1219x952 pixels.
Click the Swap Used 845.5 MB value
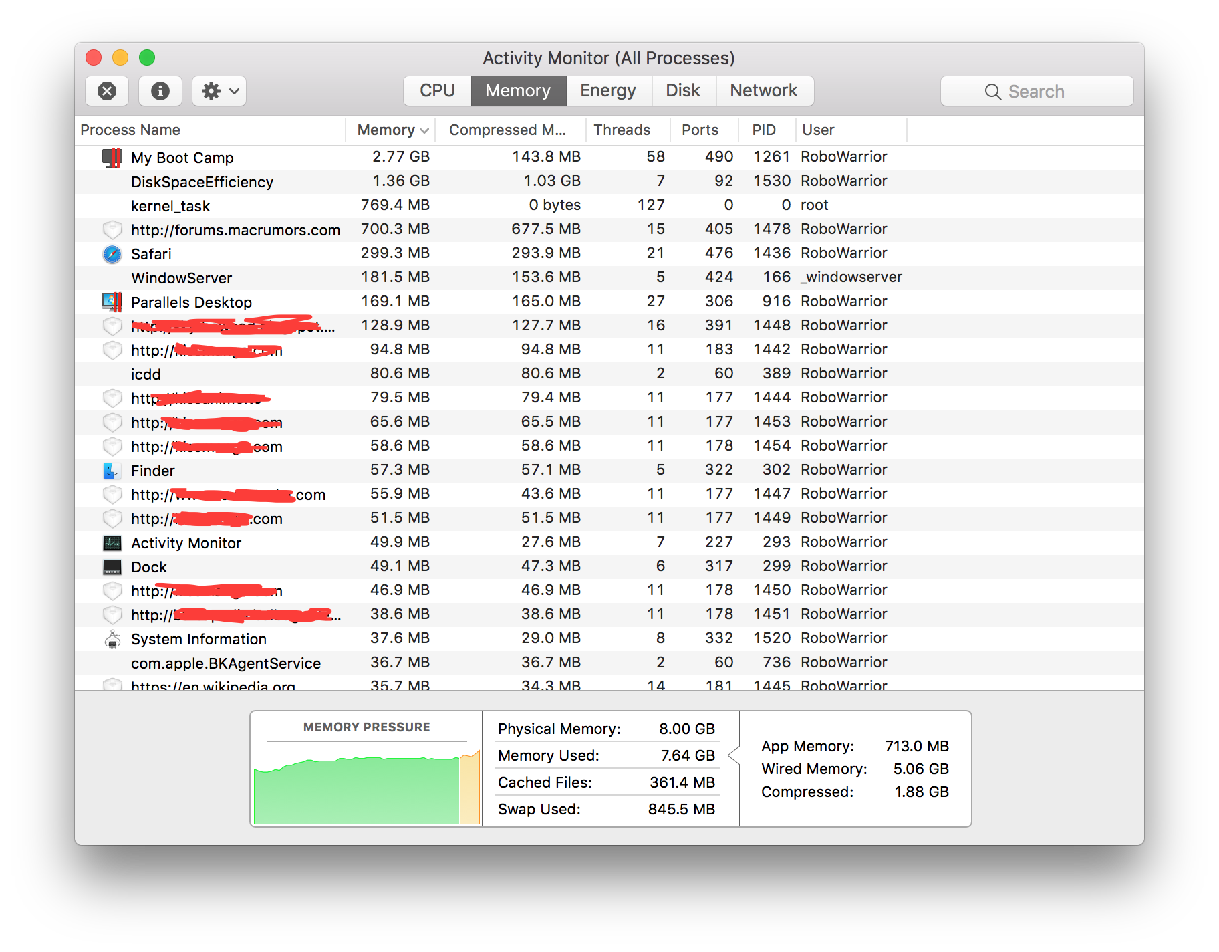pos(682,809)
